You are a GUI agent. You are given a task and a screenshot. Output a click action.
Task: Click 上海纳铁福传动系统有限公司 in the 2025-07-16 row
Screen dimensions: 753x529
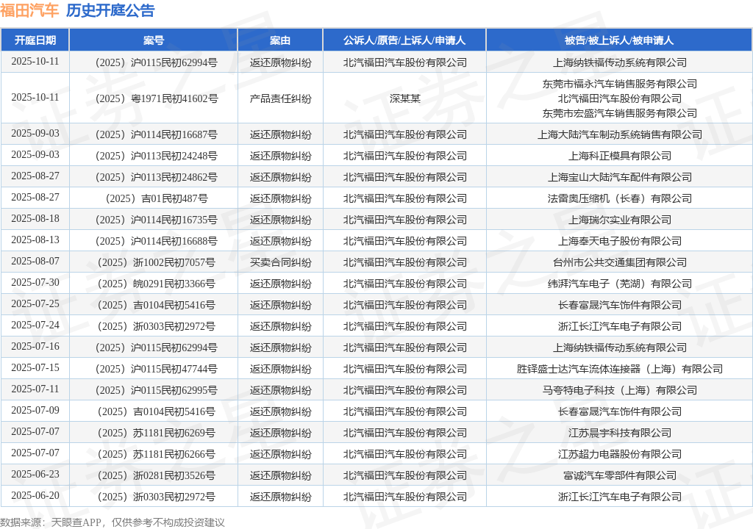[x=619, y=348]
